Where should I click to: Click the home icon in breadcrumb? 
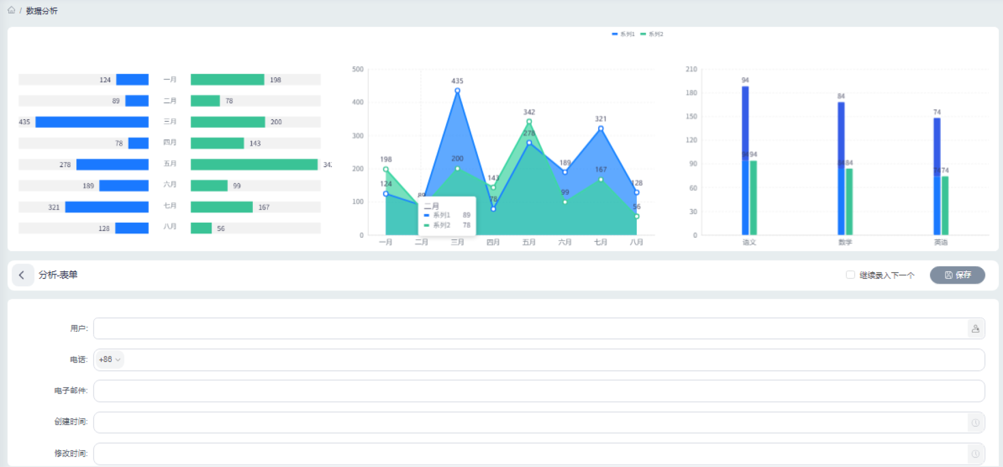tap(11, 10)
